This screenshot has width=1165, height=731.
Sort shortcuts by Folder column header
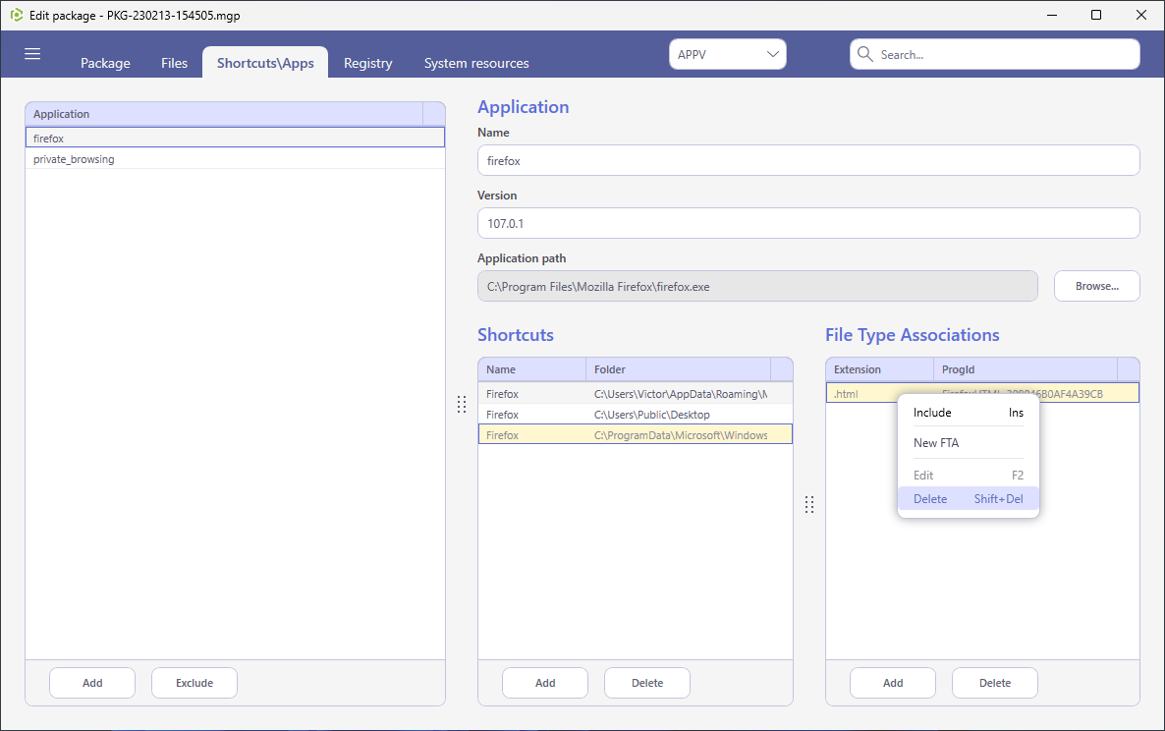tap(679, 369)
